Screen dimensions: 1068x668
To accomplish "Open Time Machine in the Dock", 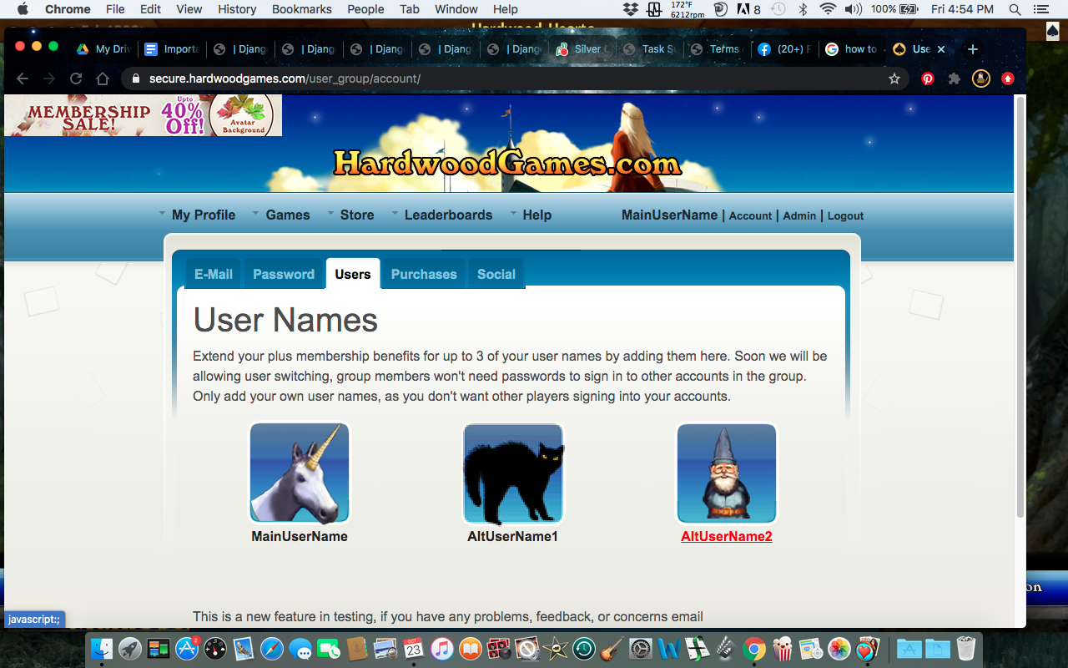I will 584,649.
